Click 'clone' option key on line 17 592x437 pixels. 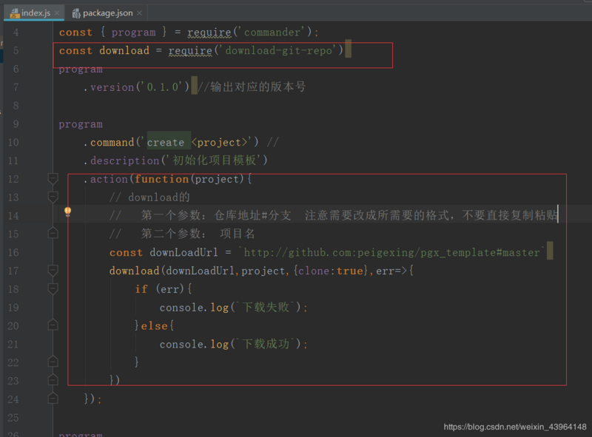tap(314, 271)
